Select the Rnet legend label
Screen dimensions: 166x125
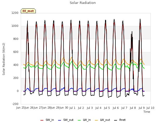coord(122,120)
